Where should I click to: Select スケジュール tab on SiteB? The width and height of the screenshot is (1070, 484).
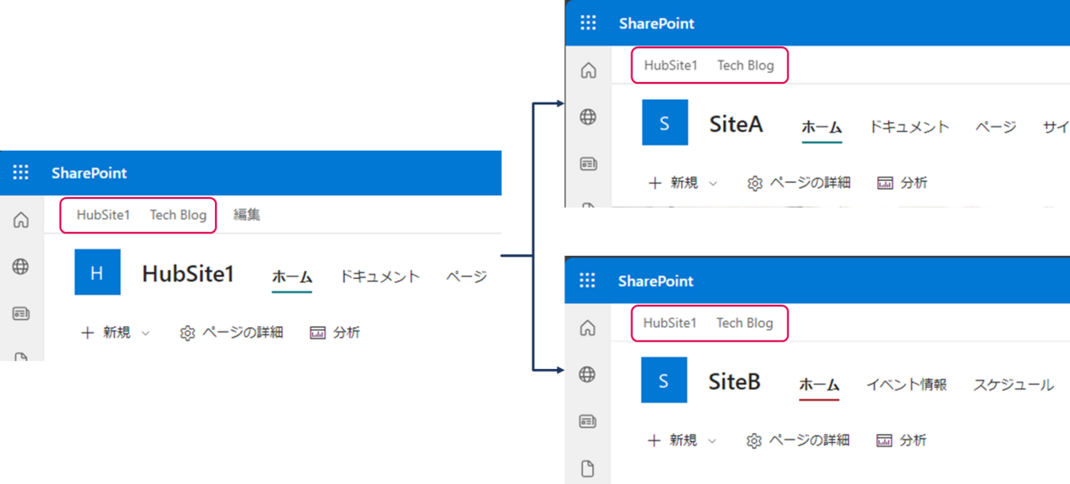click(x=1014, y=384)
